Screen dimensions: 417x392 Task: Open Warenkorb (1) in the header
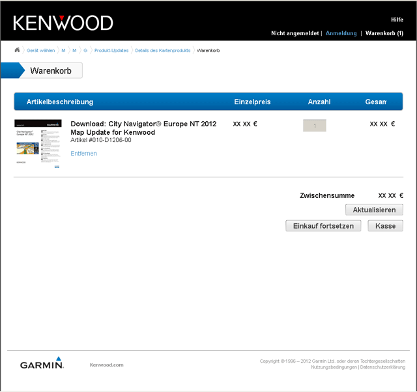384,33
